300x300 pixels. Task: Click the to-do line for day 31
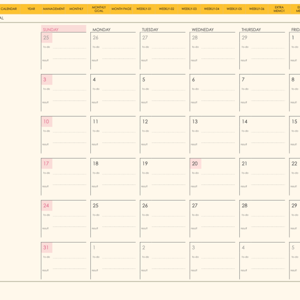point(69,258)
